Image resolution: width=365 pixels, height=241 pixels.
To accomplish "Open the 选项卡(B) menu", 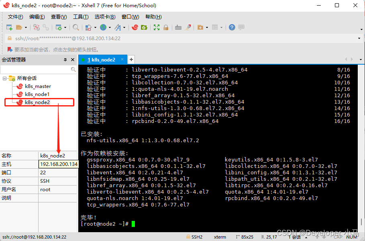I will point(105,17).
